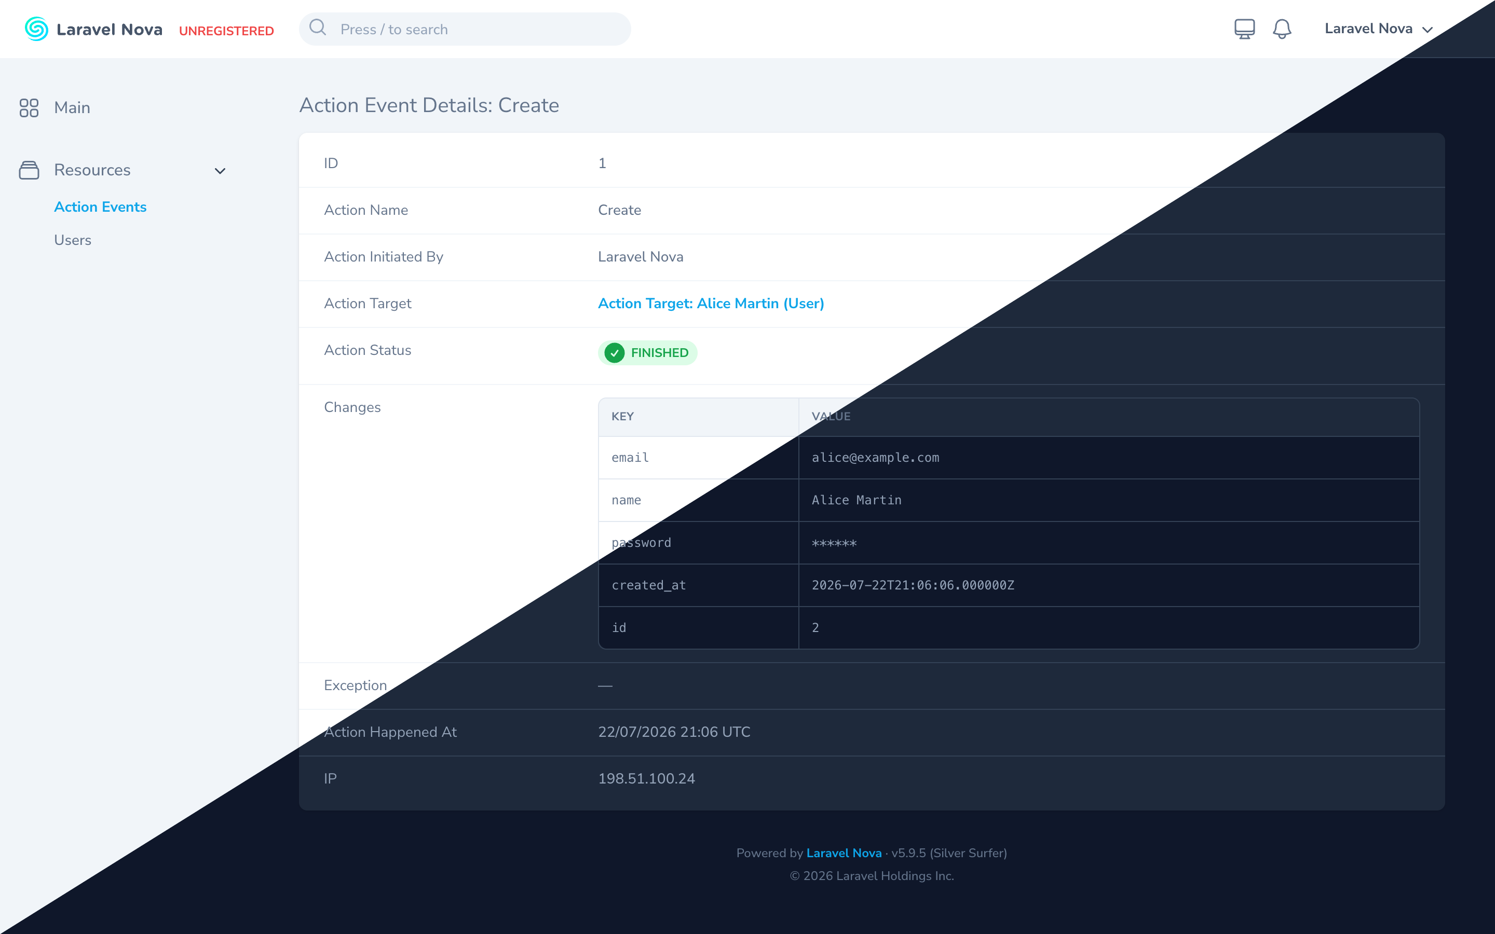Follow the Laravel Nova footer link
This screenshot has height=934, width=1495.
[x=844, y=853]
